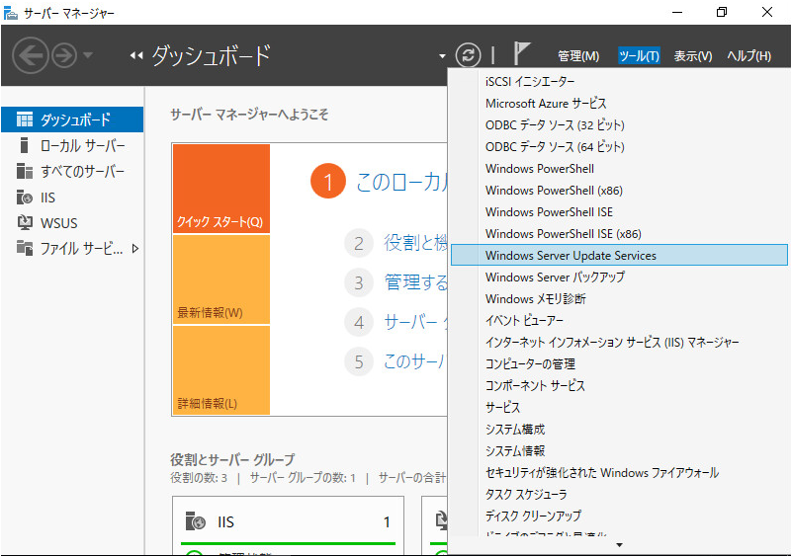Select the WSUS sidebar item
This screenshot has height=556, width=791.
click(x=58, y=222)
